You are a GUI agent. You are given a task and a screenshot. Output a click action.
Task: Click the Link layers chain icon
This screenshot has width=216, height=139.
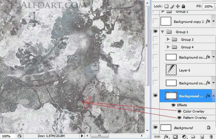pos(157,136)
